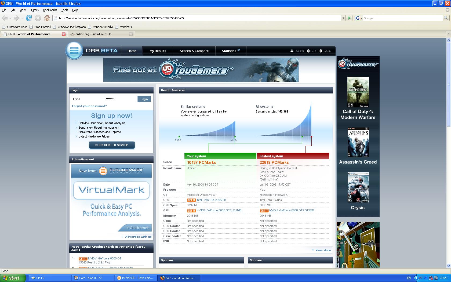This screenshot has height=282, width=451.
Task: Click the ORB logo sphere icon
Action: 74,50
